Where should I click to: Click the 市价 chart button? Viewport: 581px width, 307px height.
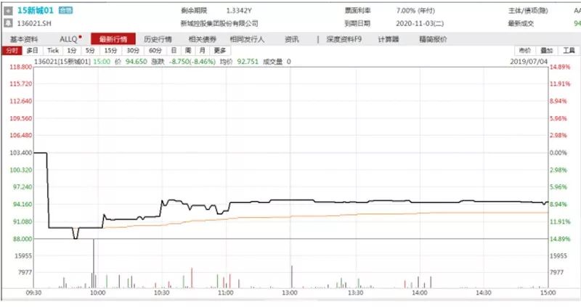pyautogui.click(x=524, y=50)
